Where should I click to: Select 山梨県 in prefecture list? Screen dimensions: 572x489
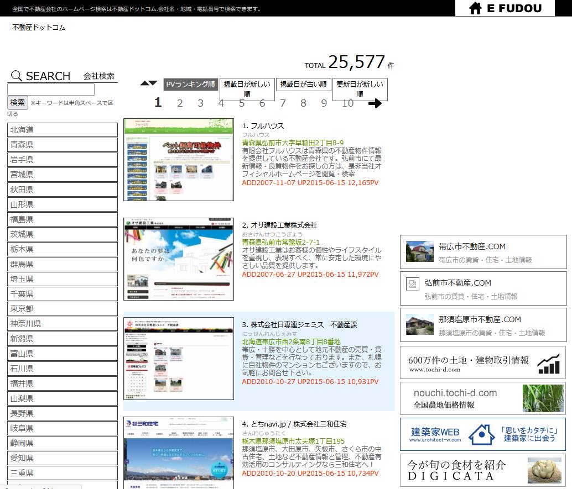point(63,398)
